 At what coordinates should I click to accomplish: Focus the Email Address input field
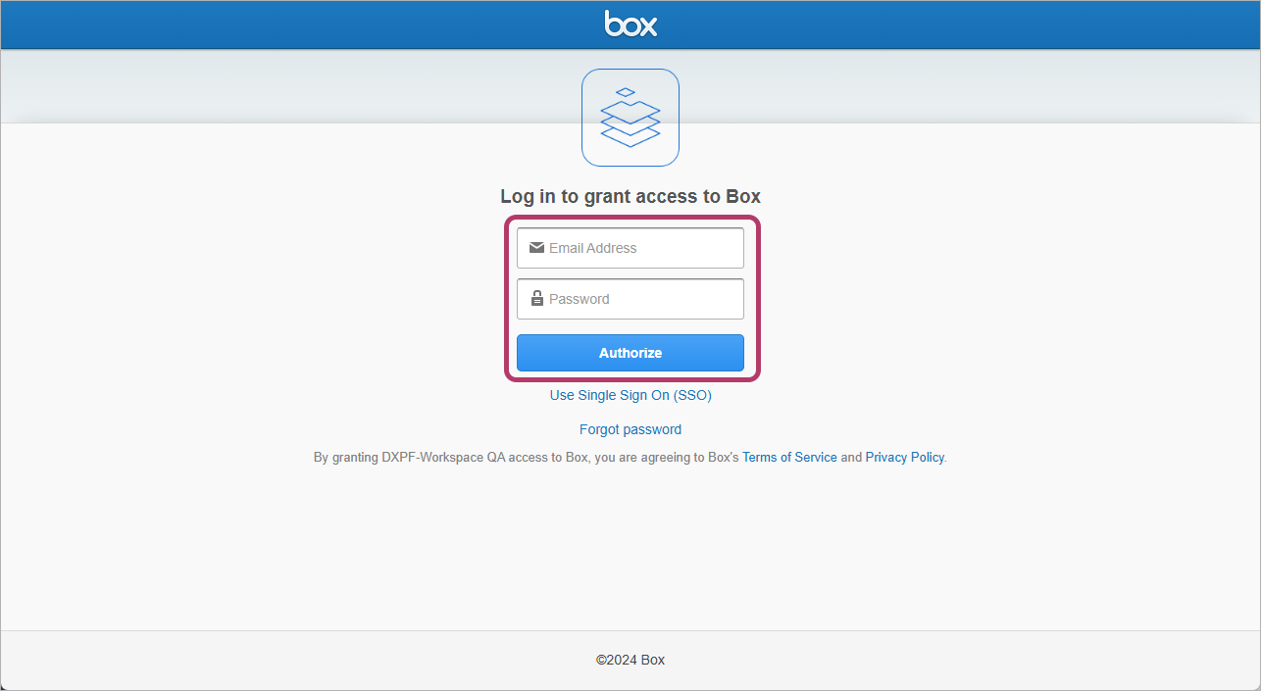(x=630, y=248)
